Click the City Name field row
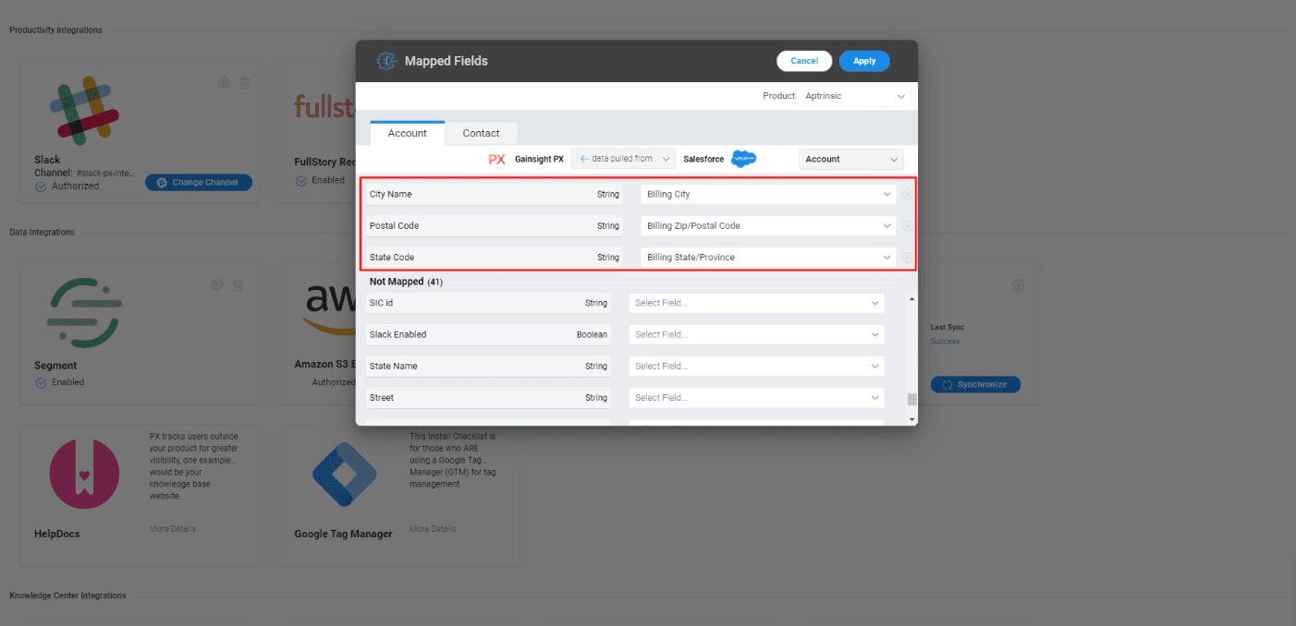The width and height of the screenshot is (1296, 626). 495,195
